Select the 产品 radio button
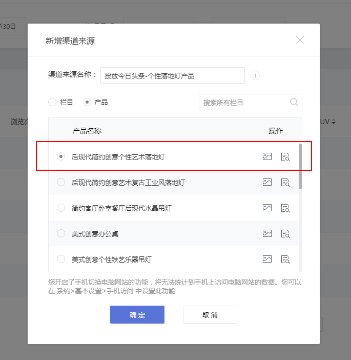 click(87, 102)
